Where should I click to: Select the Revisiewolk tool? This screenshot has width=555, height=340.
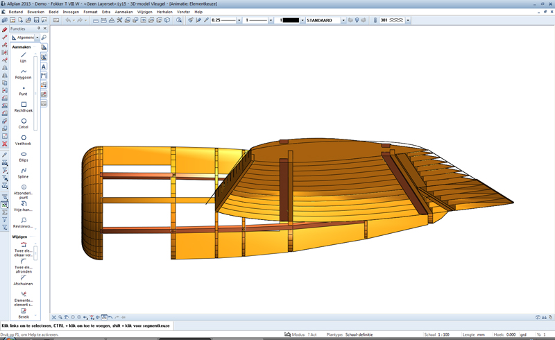click(24, 223)
